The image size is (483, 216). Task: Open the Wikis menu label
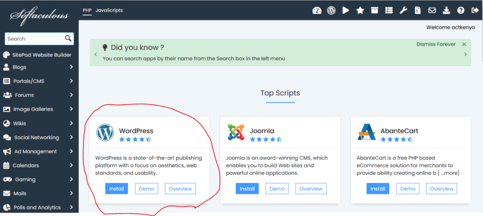19,123
